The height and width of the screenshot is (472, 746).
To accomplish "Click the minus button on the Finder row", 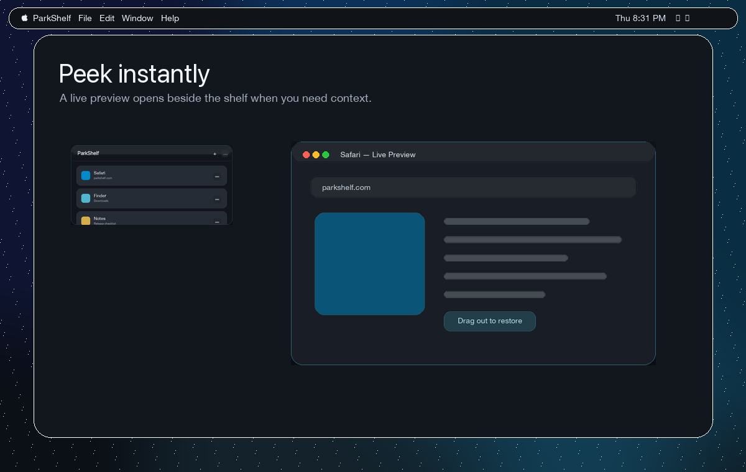I will click(x=217, y=199).
